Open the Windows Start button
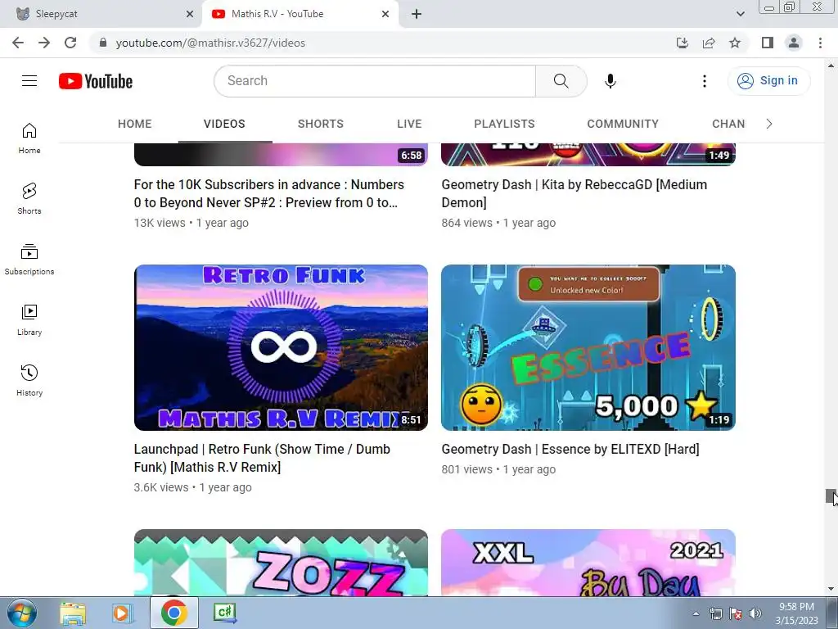Viewport: 838px width, 629px height. click(x=22, y=613)
